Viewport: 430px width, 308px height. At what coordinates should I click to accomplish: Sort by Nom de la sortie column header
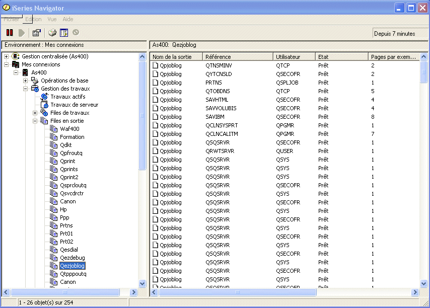coord(176,57)
